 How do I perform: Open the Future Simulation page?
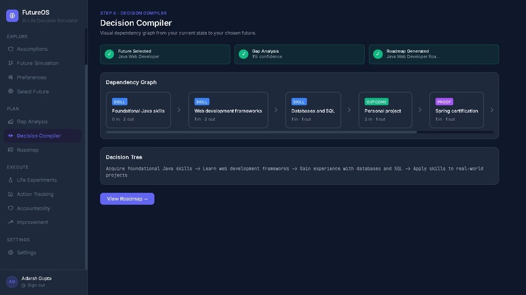42,63
